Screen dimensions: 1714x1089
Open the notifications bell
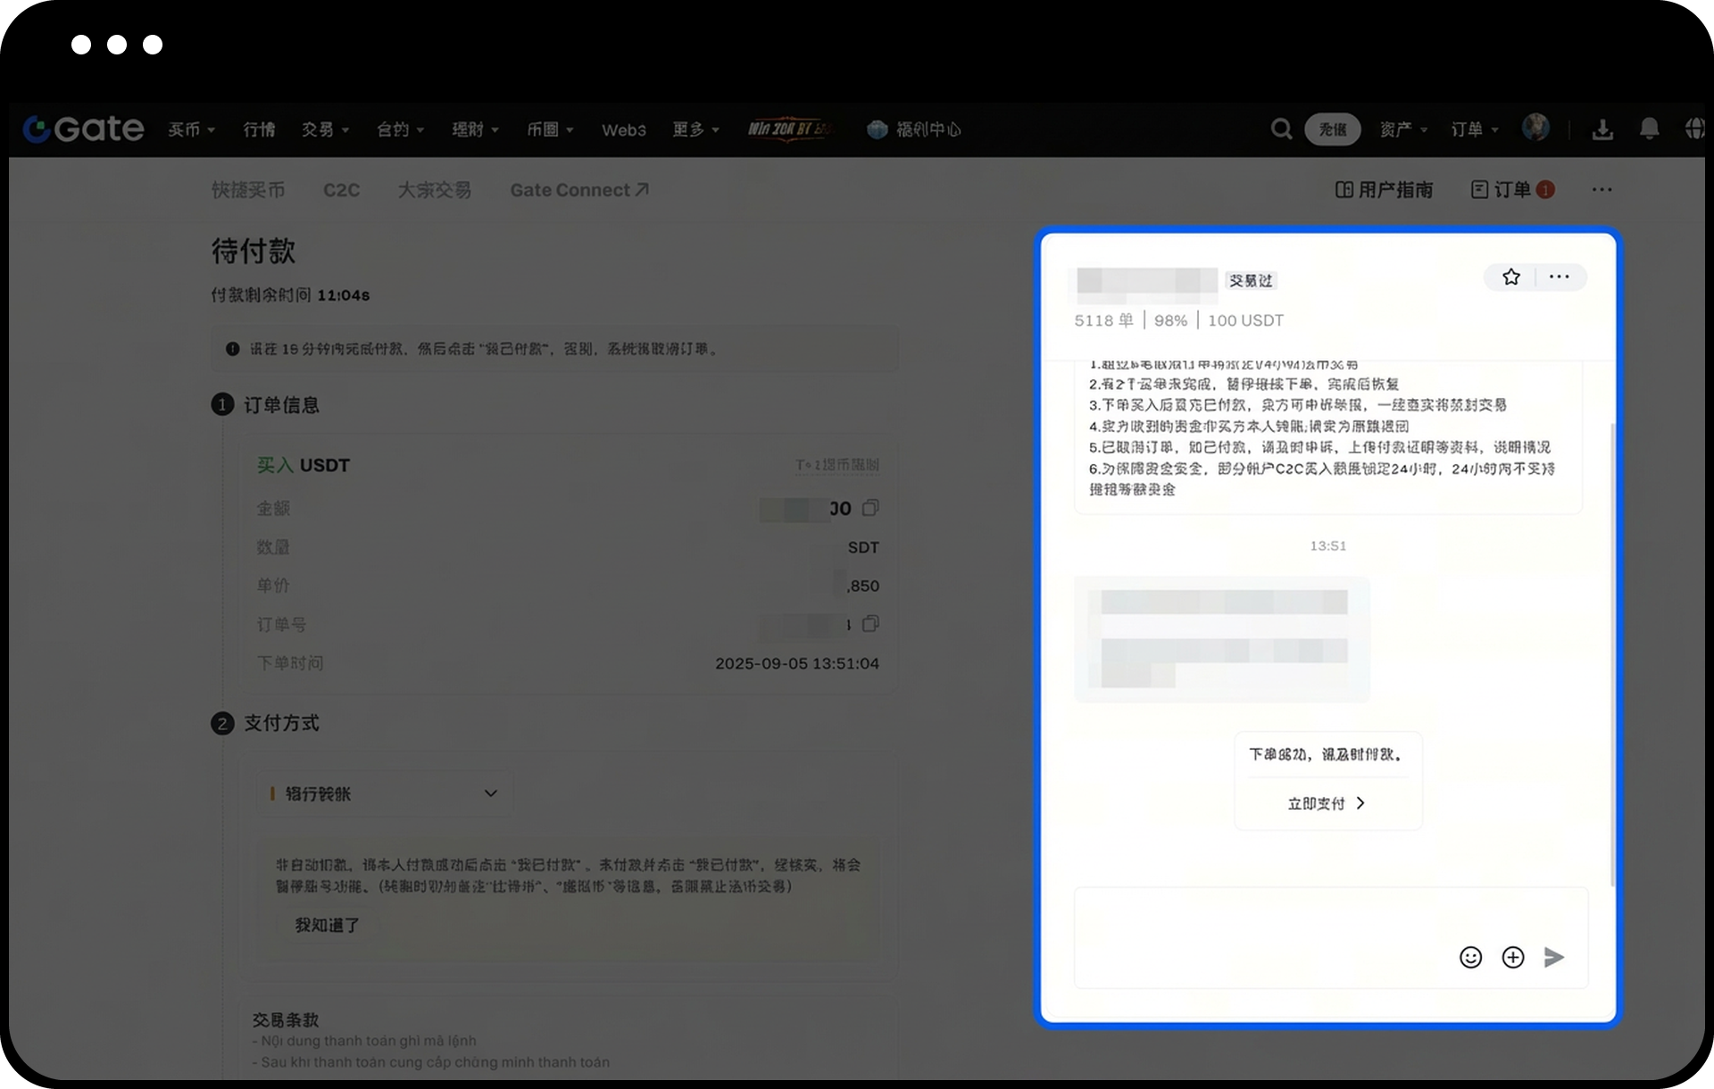coord(1649,129)
